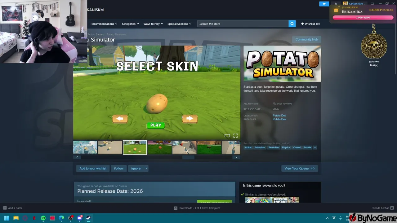This screenshot has height=223, width=397.
Task: Open Spotify from the taskbar
Action: [x=43, y=218]
